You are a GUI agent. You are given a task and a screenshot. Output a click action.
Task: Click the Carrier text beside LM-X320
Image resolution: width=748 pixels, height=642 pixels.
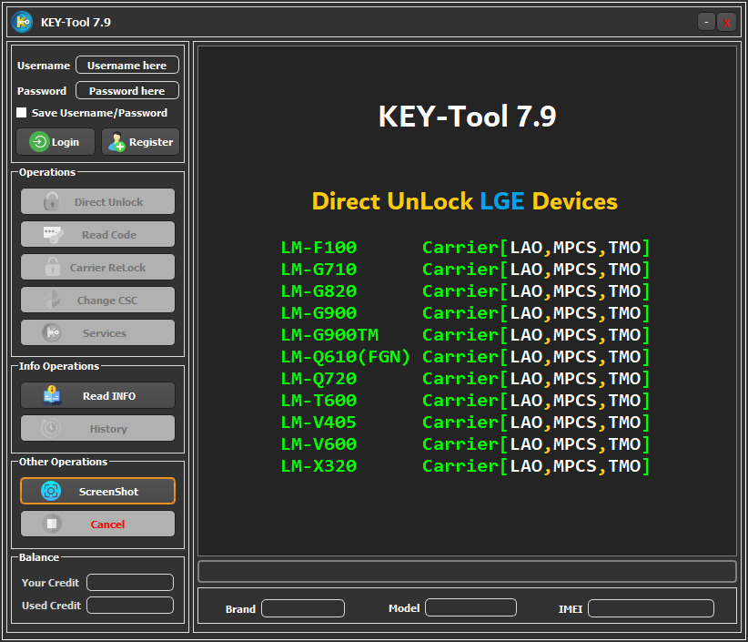click(460, 466)
